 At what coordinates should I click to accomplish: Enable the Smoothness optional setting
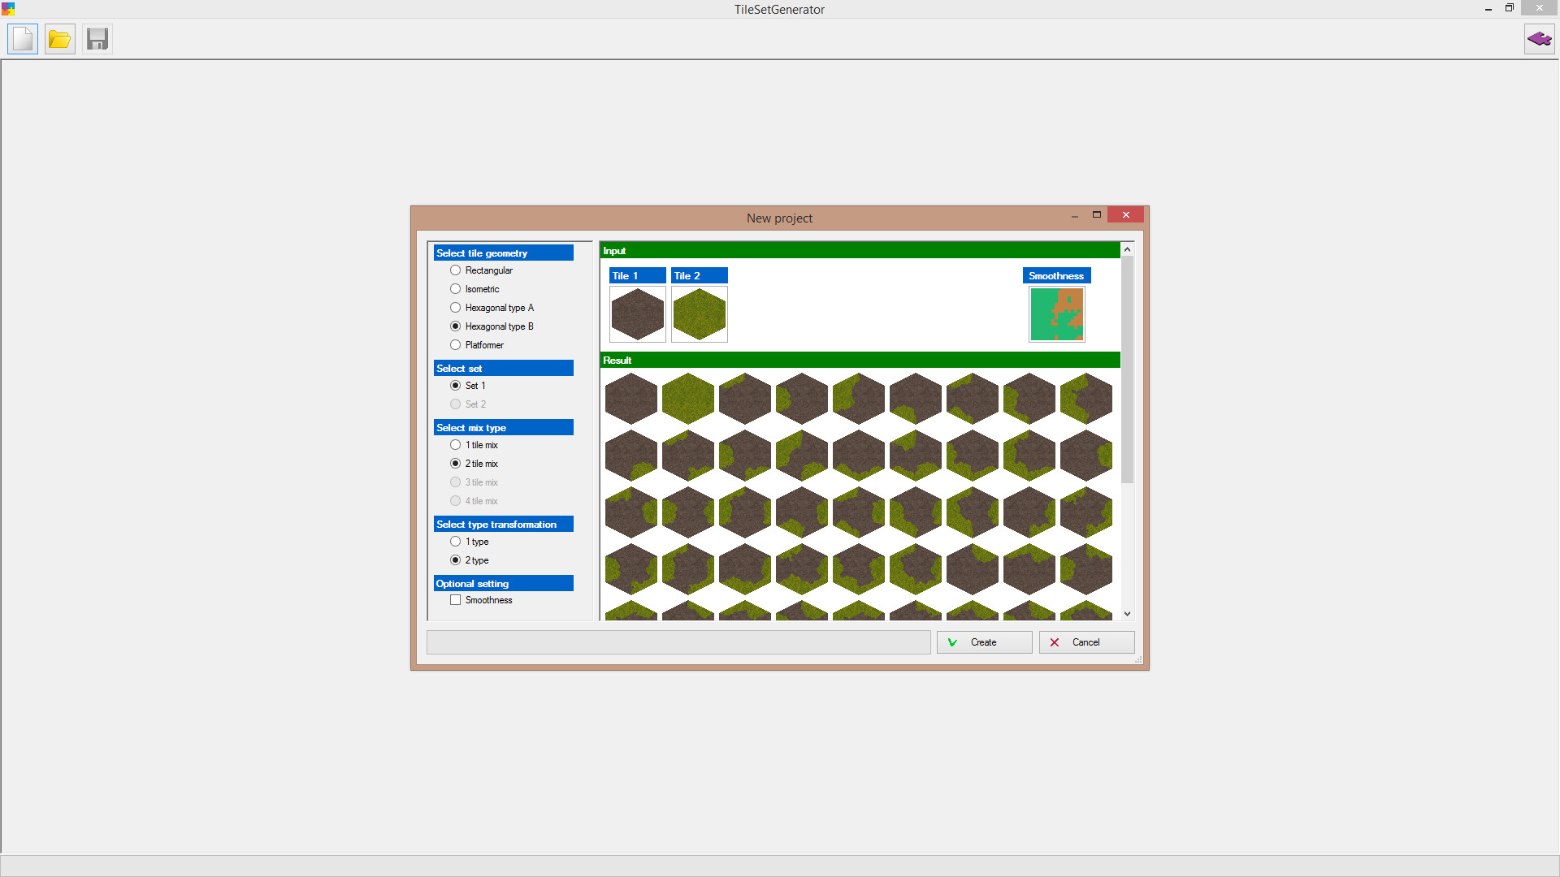pyautogui.click(x=456, y=599)
